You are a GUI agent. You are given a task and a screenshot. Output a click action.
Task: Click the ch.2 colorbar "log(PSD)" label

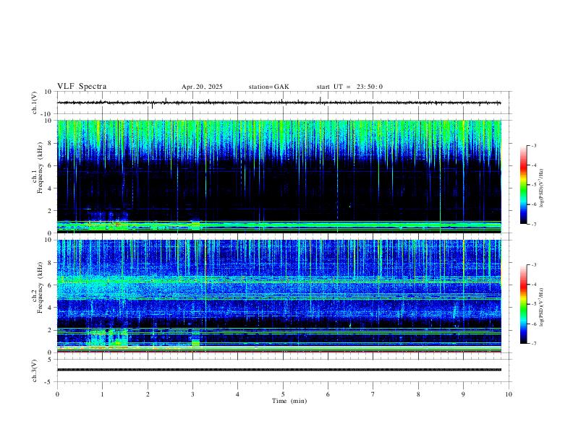[x=541, y=307]
